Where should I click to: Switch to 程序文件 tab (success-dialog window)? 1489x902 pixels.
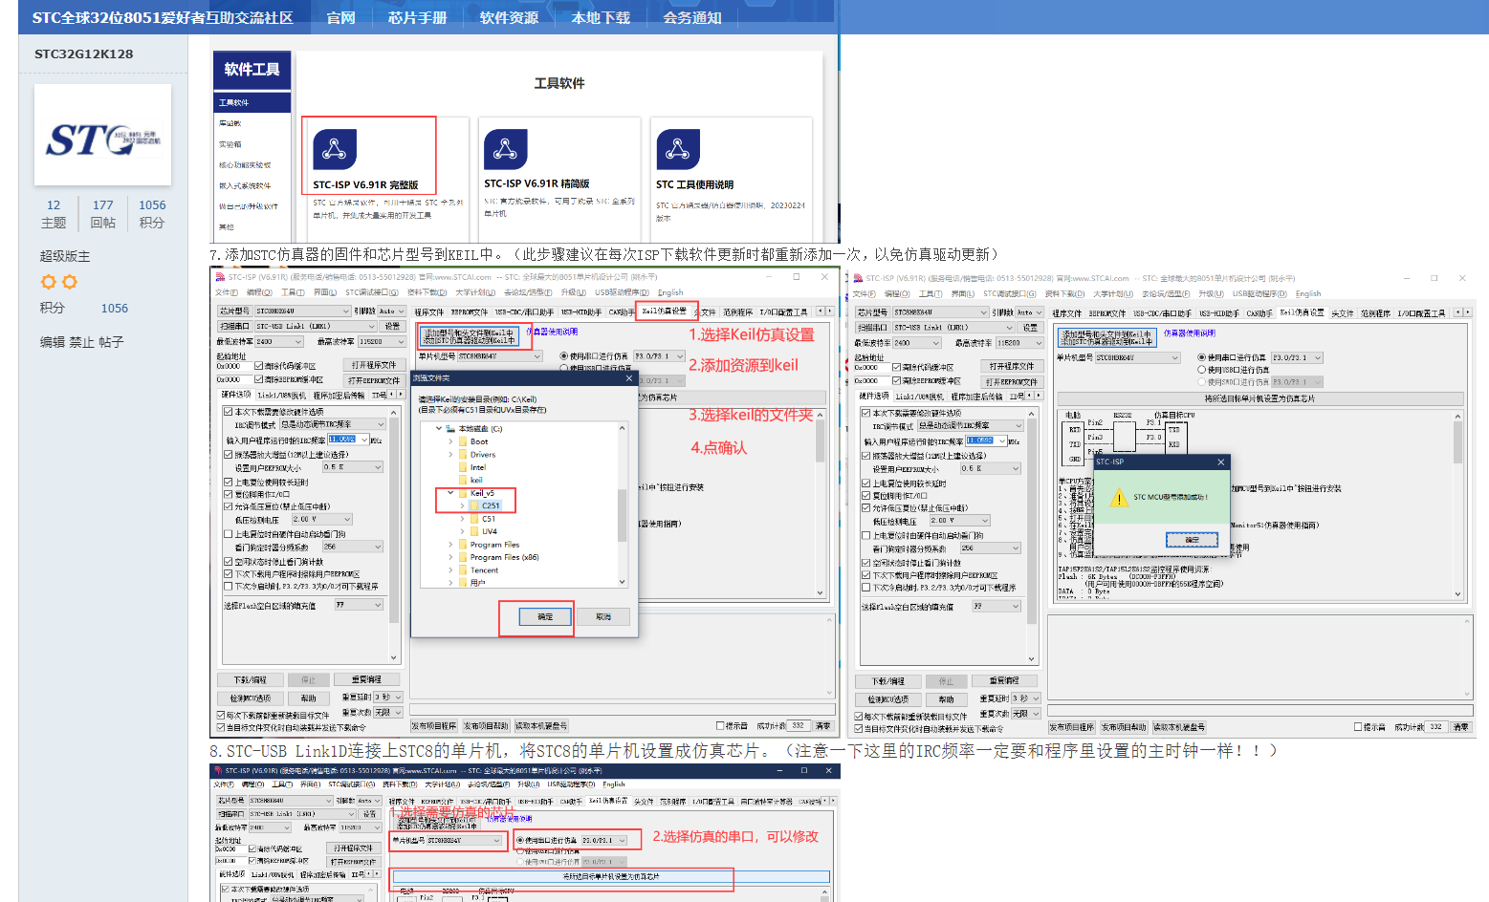[1067, 312]
